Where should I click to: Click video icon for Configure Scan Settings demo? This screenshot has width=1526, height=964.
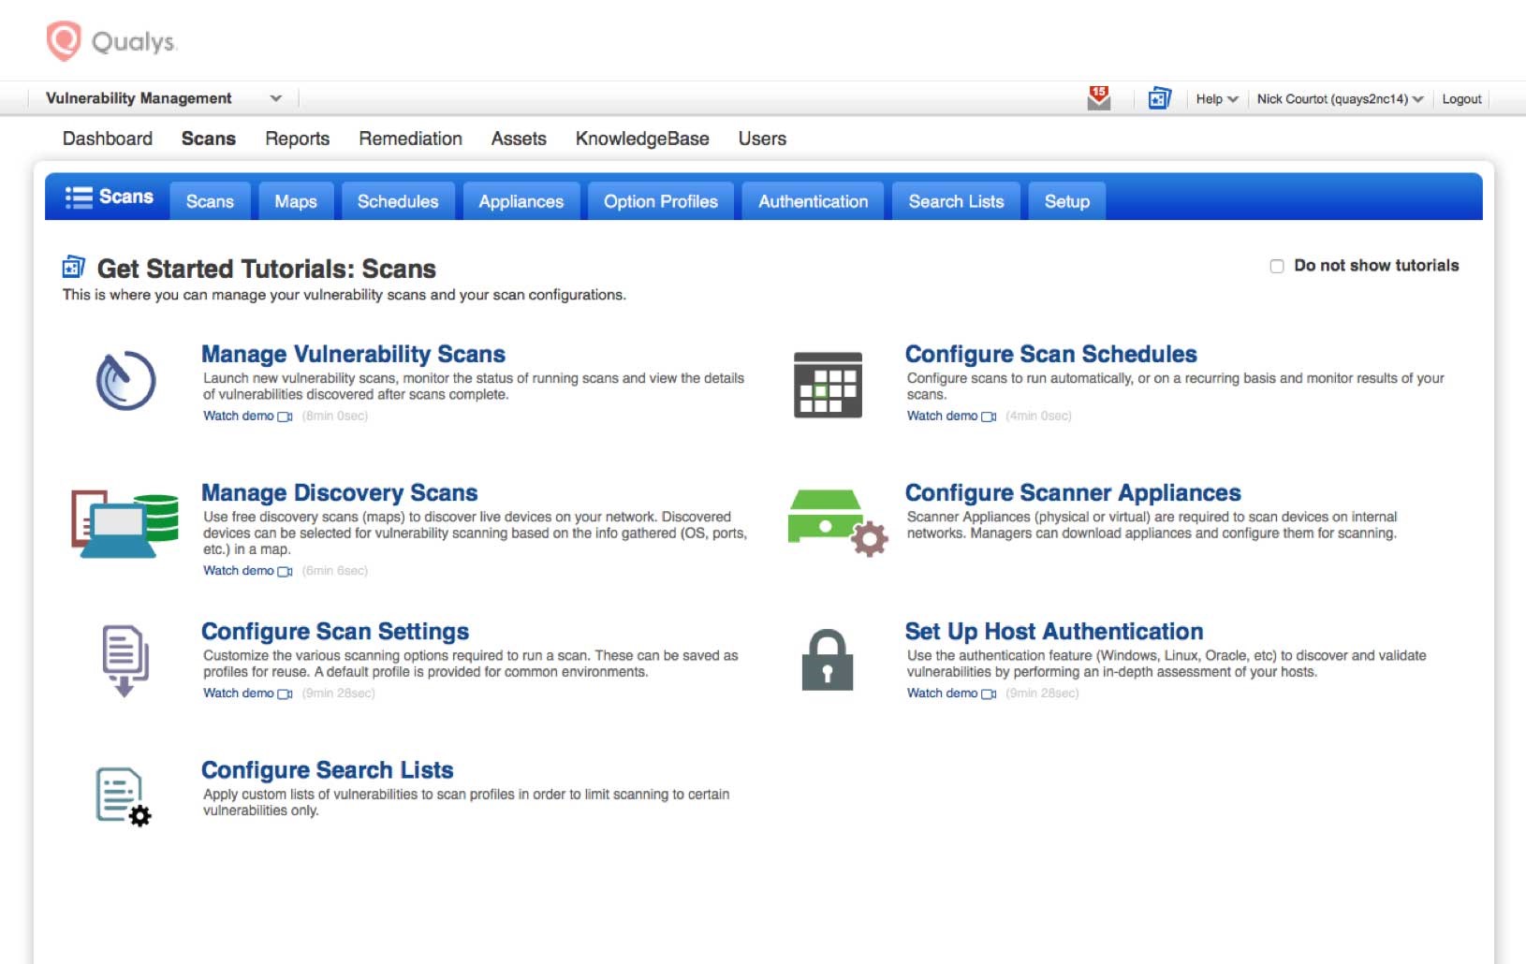click(285, 694)
